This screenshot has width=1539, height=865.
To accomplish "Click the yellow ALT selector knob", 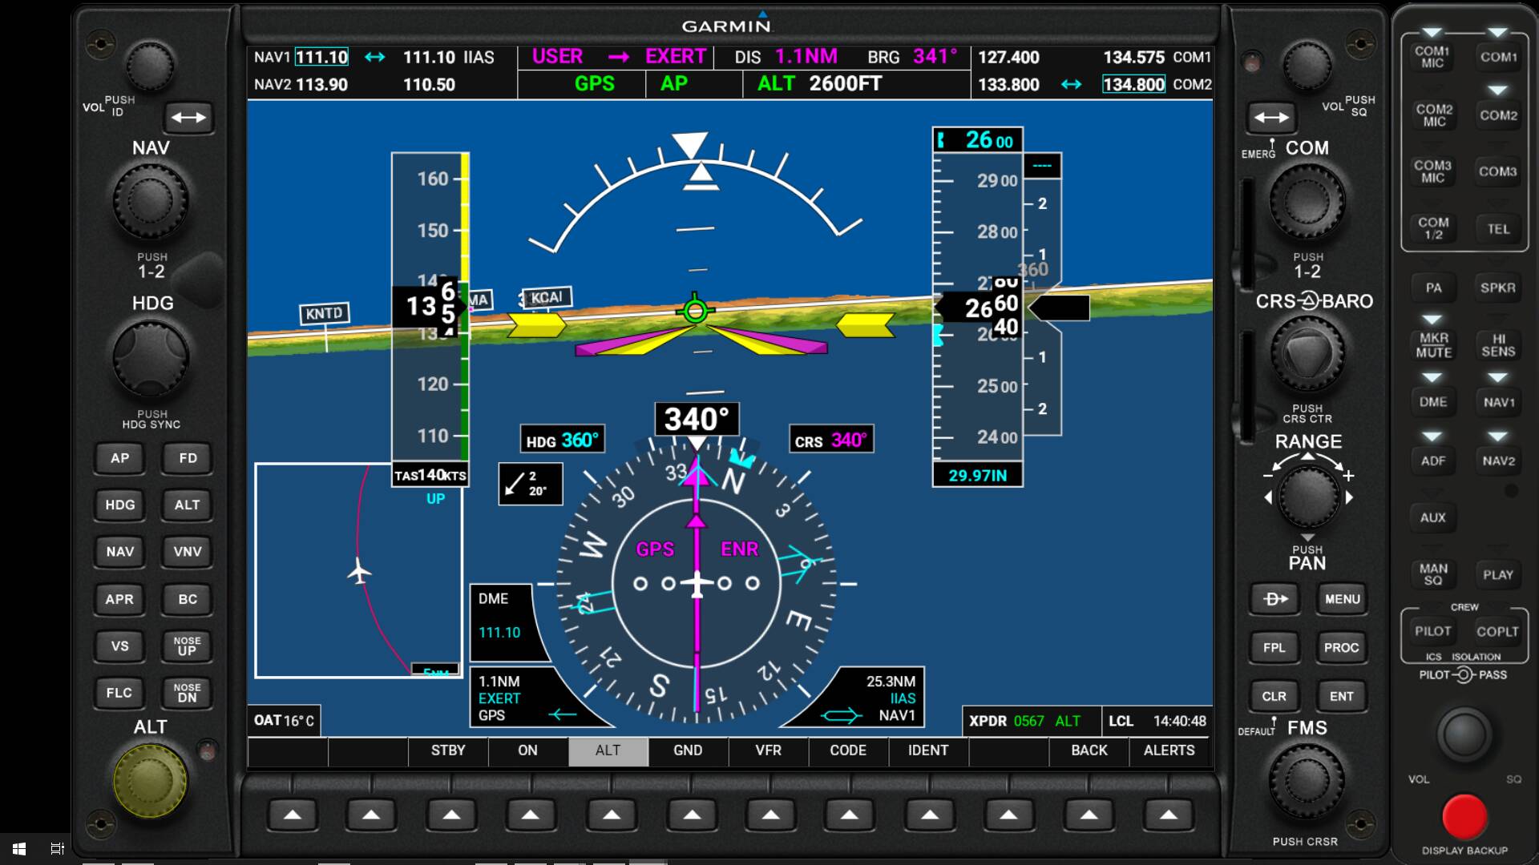I will click(x=150, y=781).
